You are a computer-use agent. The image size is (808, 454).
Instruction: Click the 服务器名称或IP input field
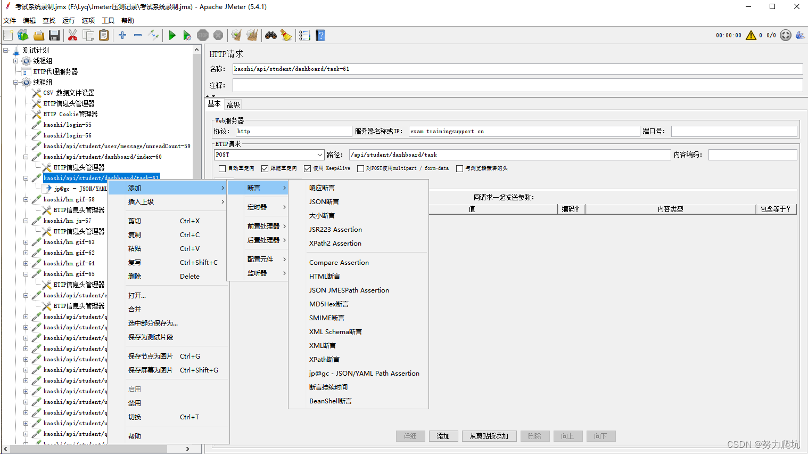click(x=524, y=131)
